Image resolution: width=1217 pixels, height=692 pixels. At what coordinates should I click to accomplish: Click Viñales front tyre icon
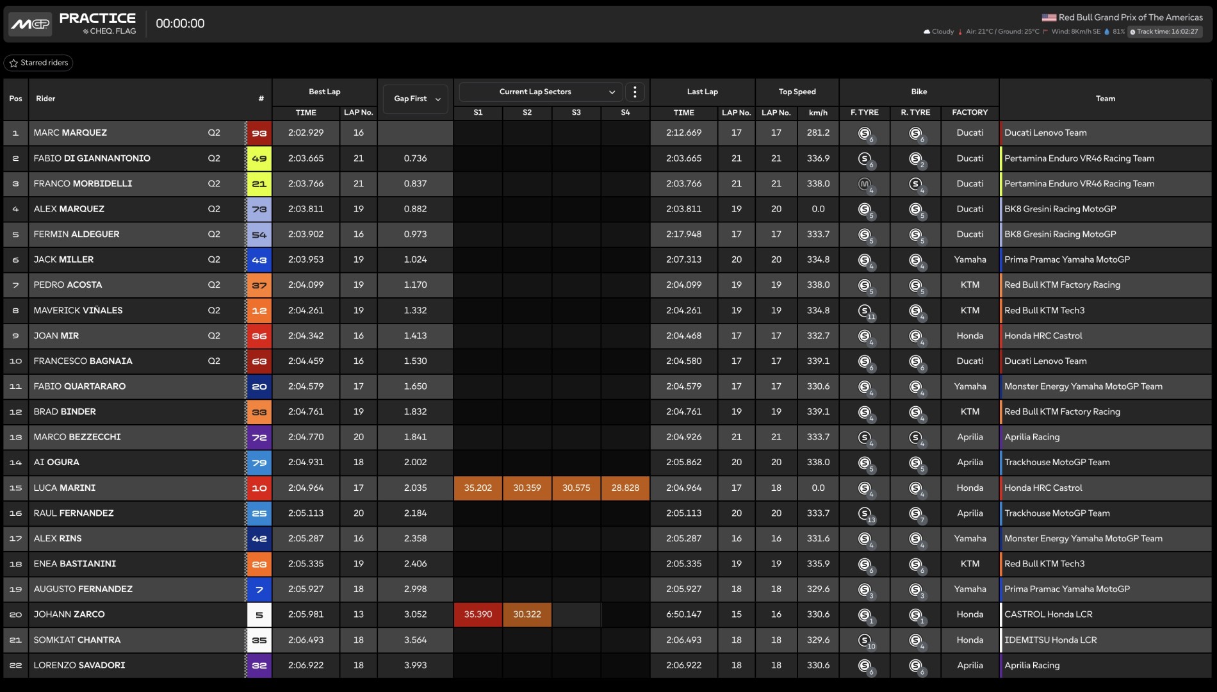tap(866, 311)
